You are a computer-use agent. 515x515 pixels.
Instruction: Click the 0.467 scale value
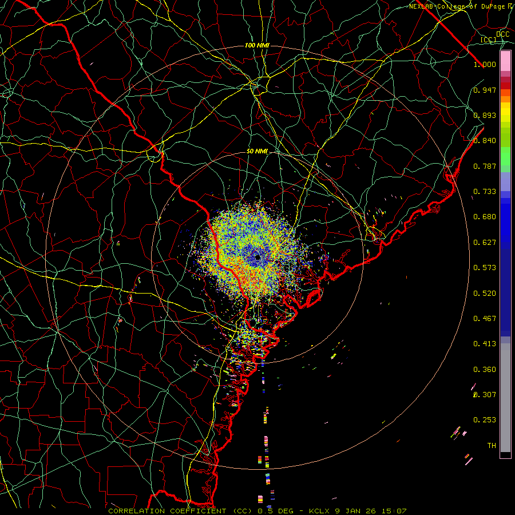point(485,319)
